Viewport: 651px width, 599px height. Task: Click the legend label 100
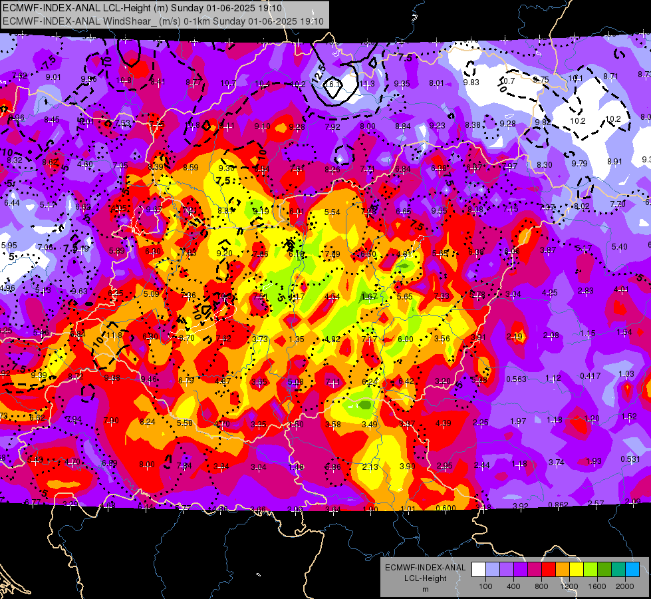click(485, 586)
